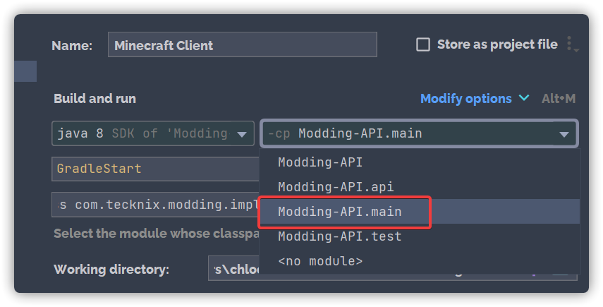Screen dimensions: 603x307
Task: Open the java 8 SDK selector dropdown
Action: [x=153, y=133]
